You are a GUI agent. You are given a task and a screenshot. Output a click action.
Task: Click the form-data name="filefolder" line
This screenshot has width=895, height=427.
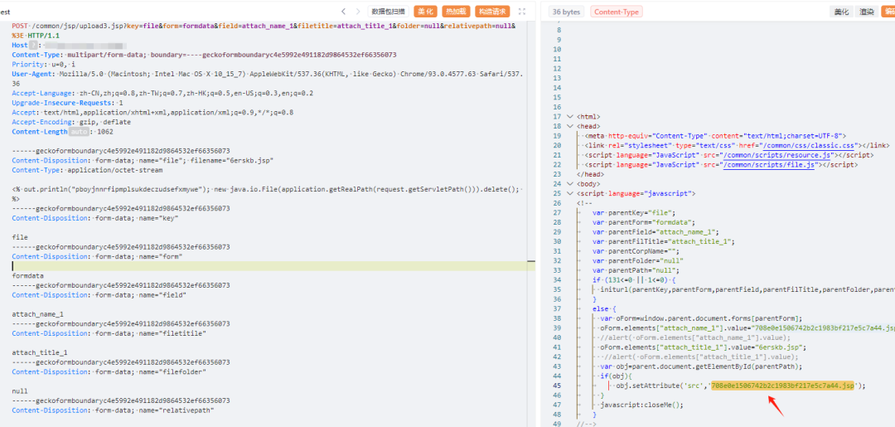pos(108,371)
